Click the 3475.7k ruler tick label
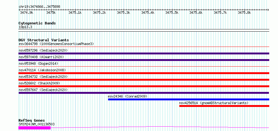This screenshot has width=278, height=131. coord(220,13)
